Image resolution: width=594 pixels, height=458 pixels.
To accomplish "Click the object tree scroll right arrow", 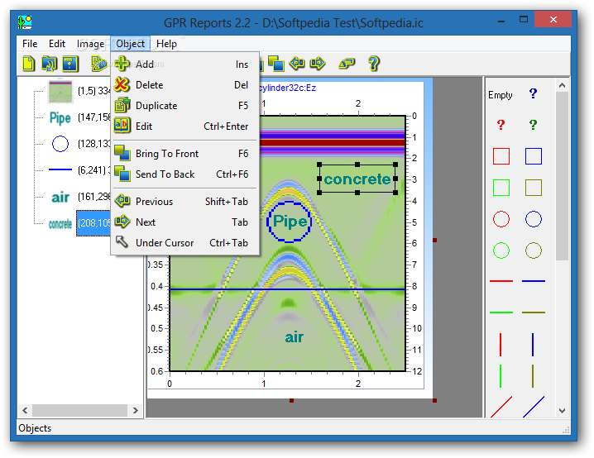I will [135, 410].
